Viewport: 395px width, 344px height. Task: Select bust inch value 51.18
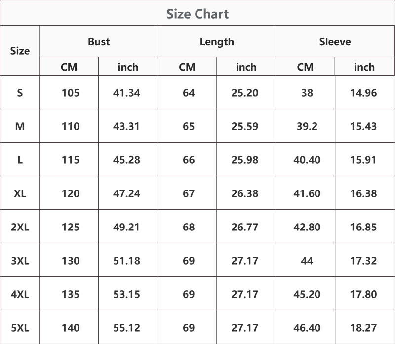pos(126,261)
